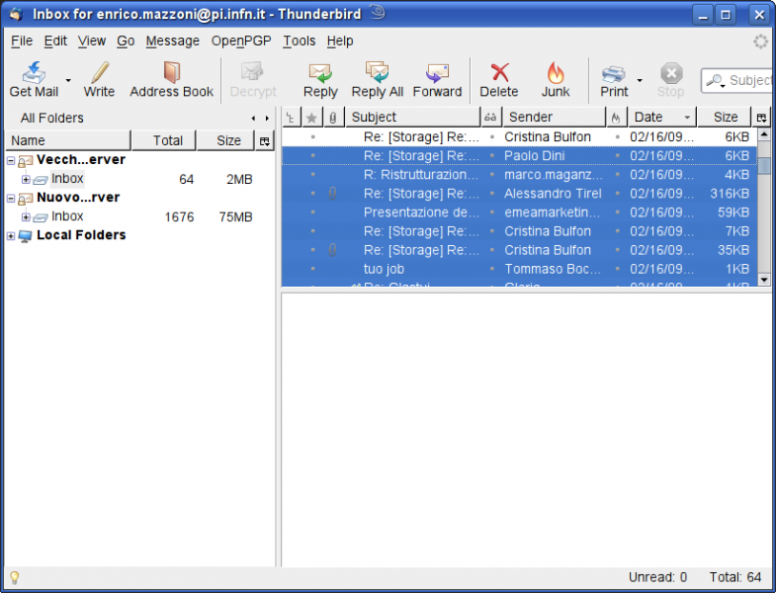Select the 'tuo job' message

[x=519, y=269]
